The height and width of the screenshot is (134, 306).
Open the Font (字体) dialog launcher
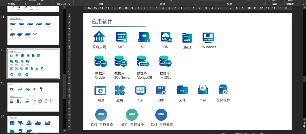click(x=130, y=4)
